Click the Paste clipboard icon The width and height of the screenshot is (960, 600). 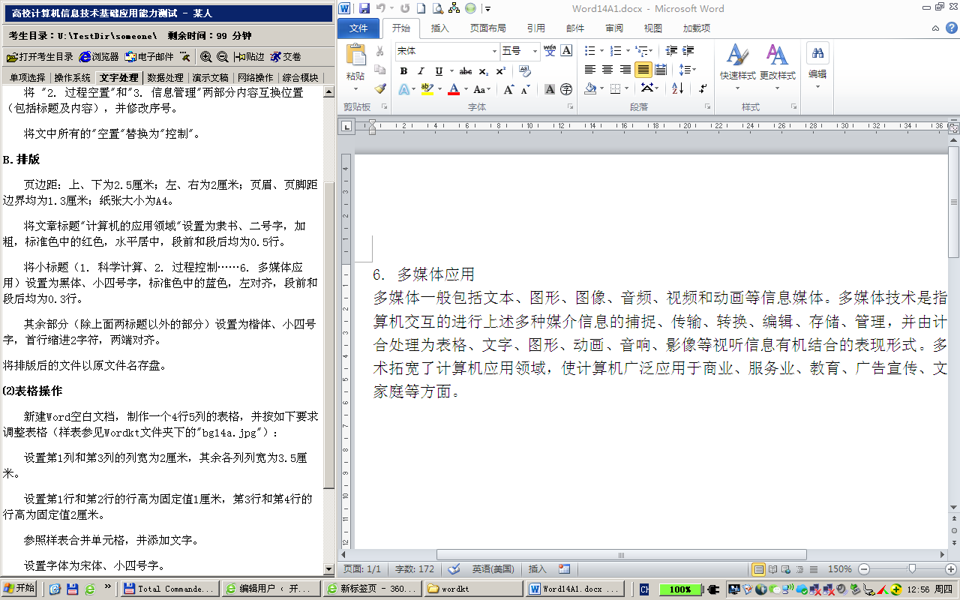(355, 55)
